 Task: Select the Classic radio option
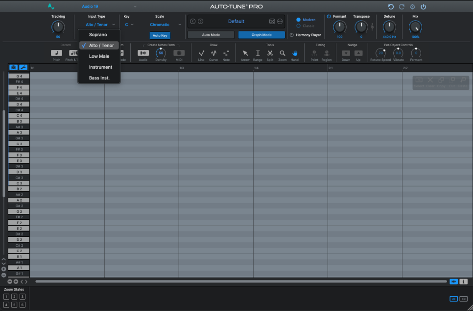tap(298, 26)
